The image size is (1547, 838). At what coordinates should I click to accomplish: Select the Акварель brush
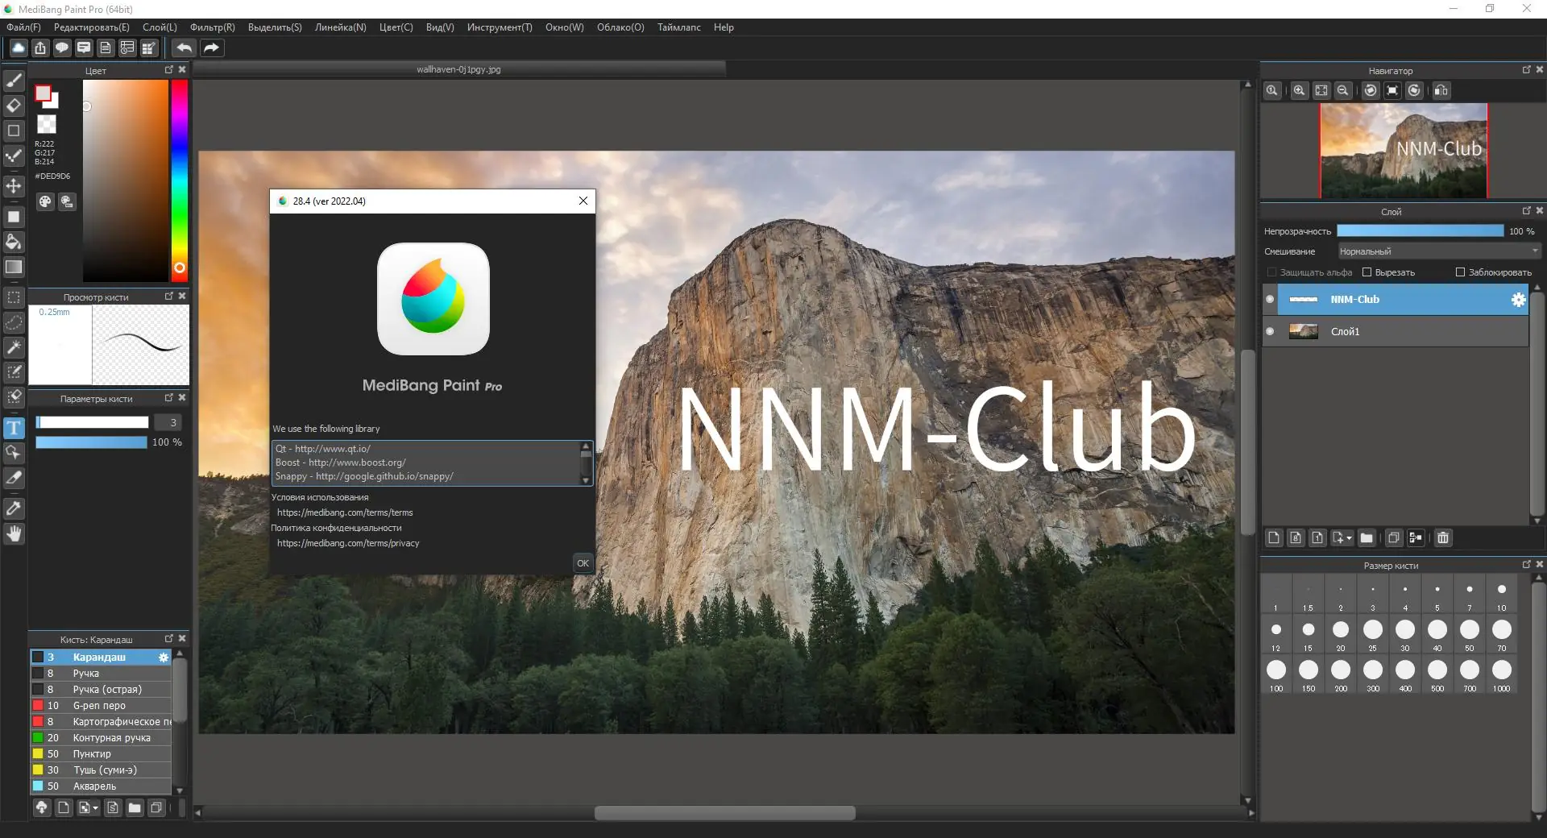(x=101, y=786)
